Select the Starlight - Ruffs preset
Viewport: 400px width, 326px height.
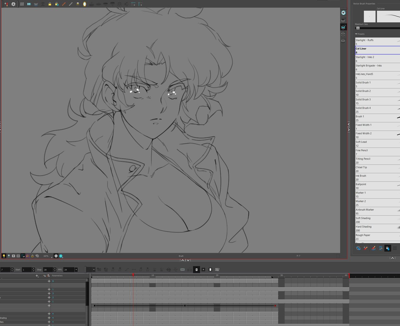coord(377,42)
